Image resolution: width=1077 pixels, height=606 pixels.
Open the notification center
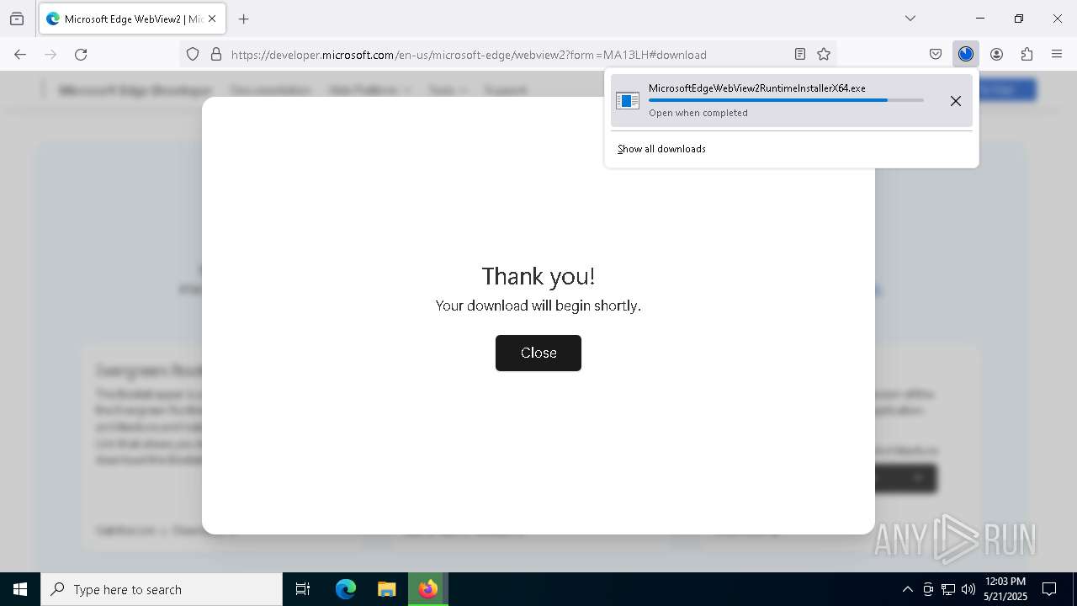tap(1049, 589)
